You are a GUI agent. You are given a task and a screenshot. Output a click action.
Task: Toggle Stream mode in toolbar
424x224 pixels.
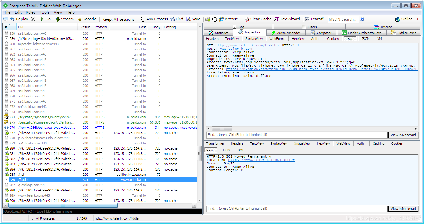(65, 19)
